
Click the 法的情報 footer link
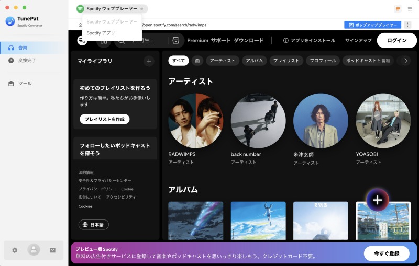pos(86,172)
